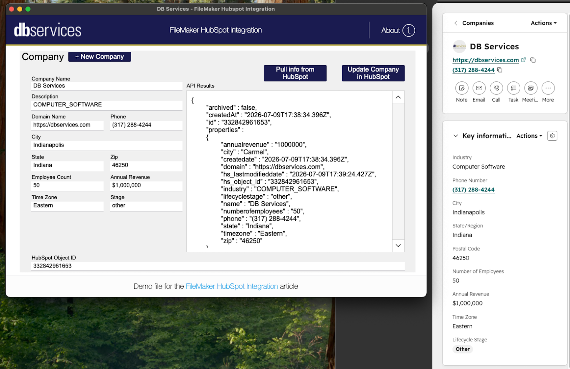Click the dbservices logo in header
Screen dimensions: 570x369
click(x=48, y=30)
